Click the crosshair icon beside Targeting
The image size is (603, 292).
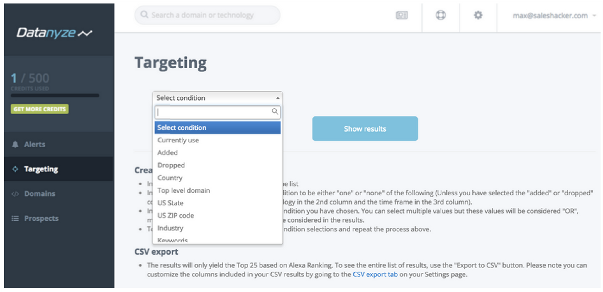pyautogui.click(x=15, y=169)
